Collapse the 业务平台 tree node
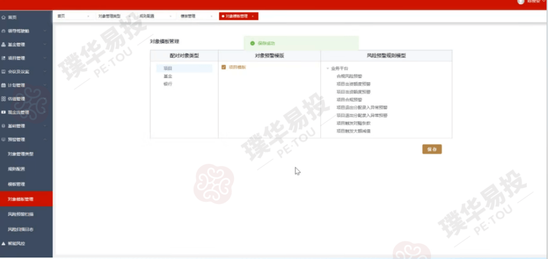Image resolution: width=548 pixels, height=259 pixels. 327,68
